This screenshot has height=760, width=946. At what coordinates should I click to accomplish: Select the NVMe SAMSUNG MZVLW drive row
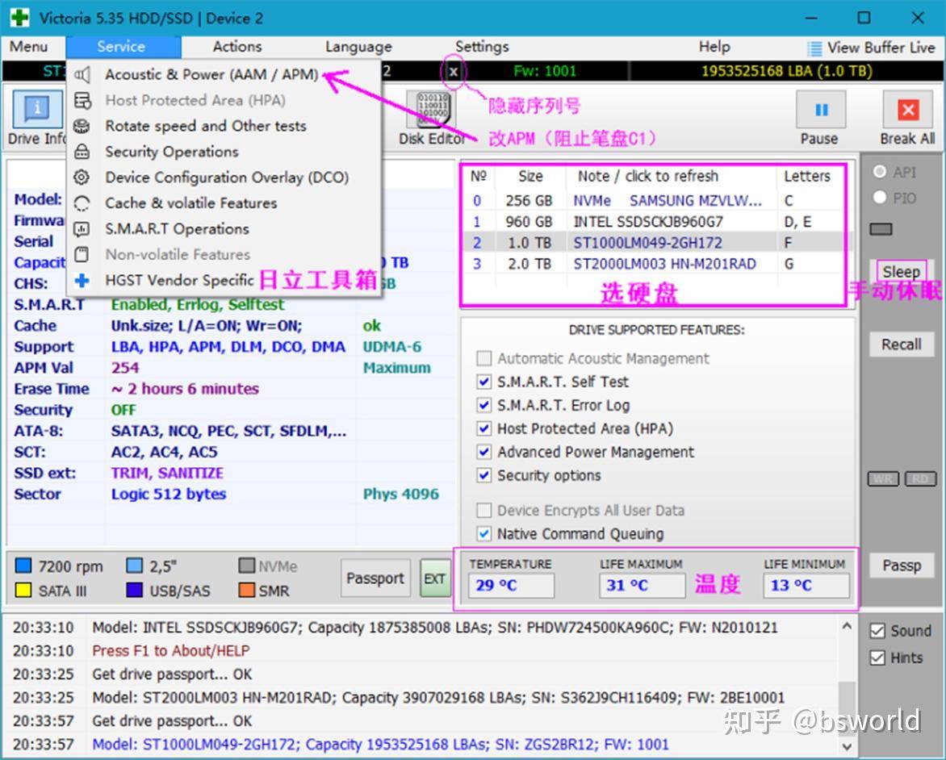pos(654,201)
